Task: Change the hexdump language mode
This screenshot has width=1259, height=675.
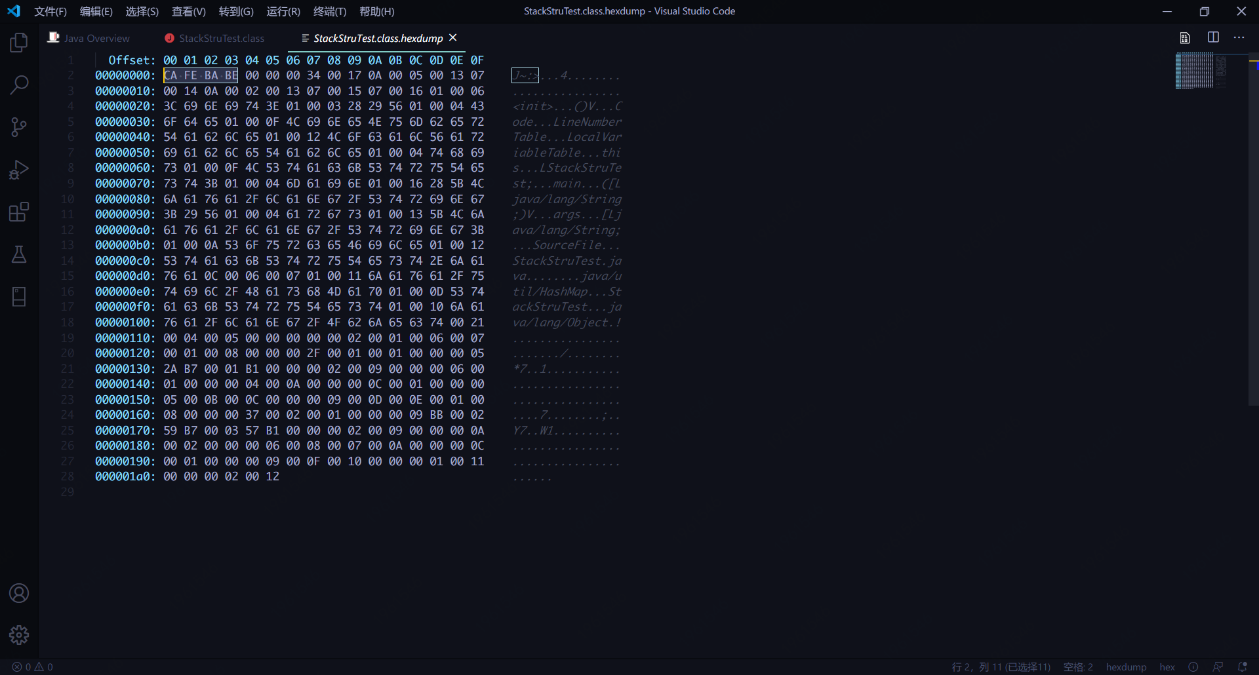Action: tap(1126, 667)
